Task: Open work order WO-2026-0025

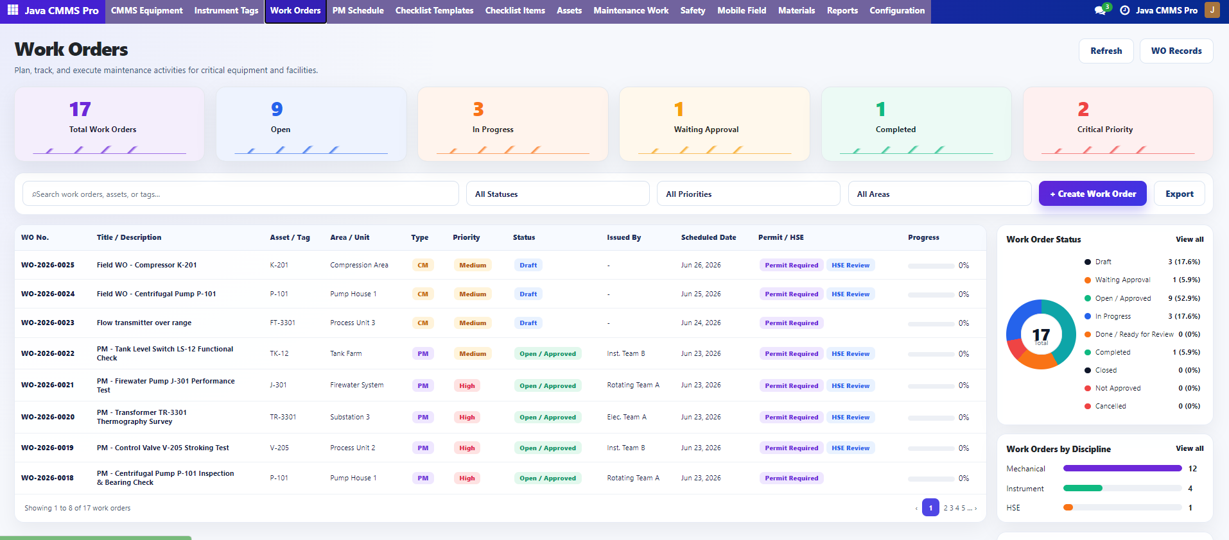Action: [x=48, y=265]
